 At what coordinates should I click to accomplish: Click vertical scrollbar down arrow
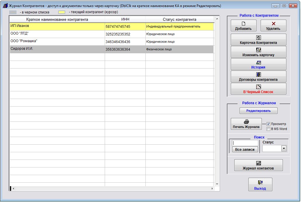217,184
